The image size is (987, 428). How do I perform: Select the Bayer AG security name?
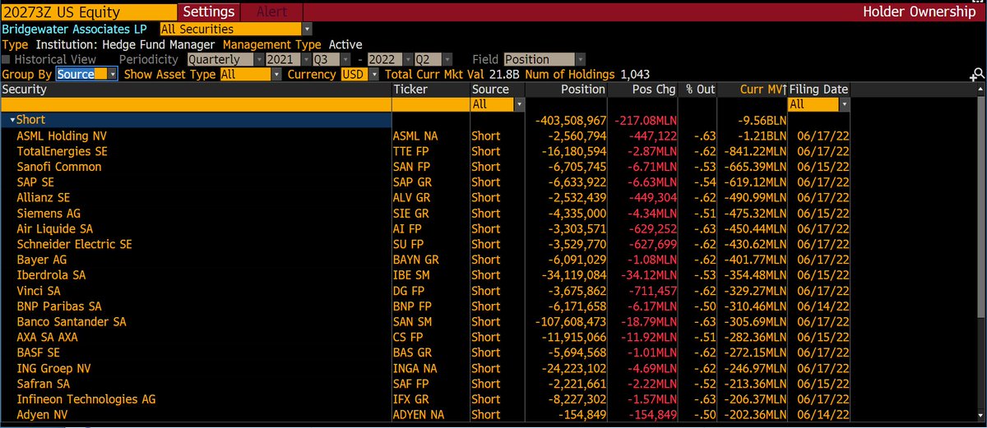coord(42,260)
